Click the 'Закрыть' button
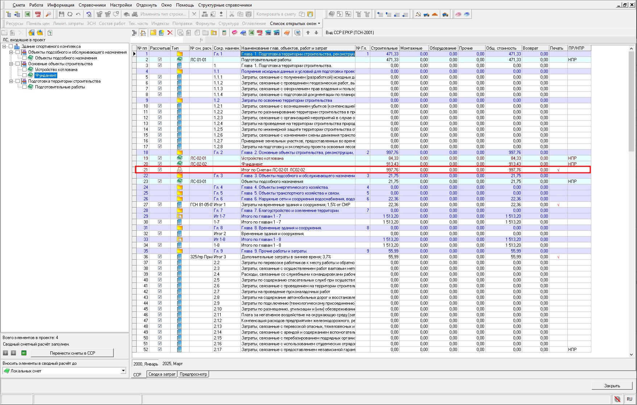The height and width of the screenshot is (405, 637). tap(612, 385)
